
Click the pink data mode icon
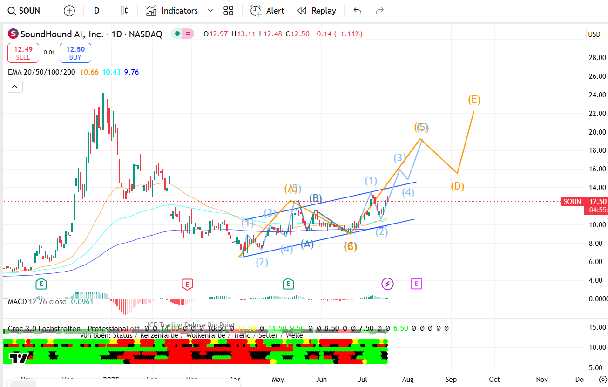pyautogui.click(x=188, y=34)
